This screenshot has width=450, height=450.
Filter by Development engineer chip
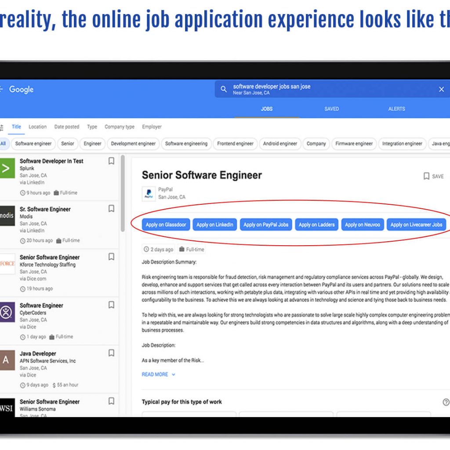coord(133,144)
